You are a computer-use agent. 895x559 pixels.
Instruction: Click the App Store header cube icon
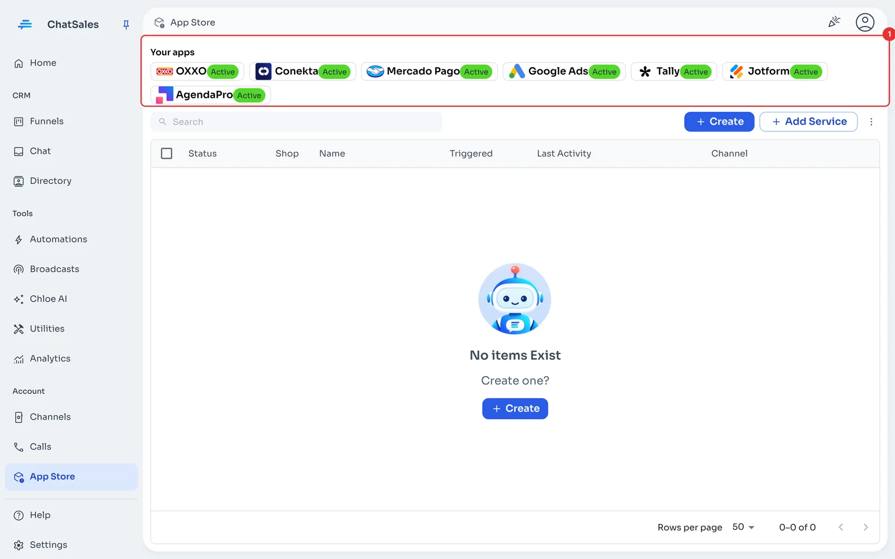click(159, 22)
